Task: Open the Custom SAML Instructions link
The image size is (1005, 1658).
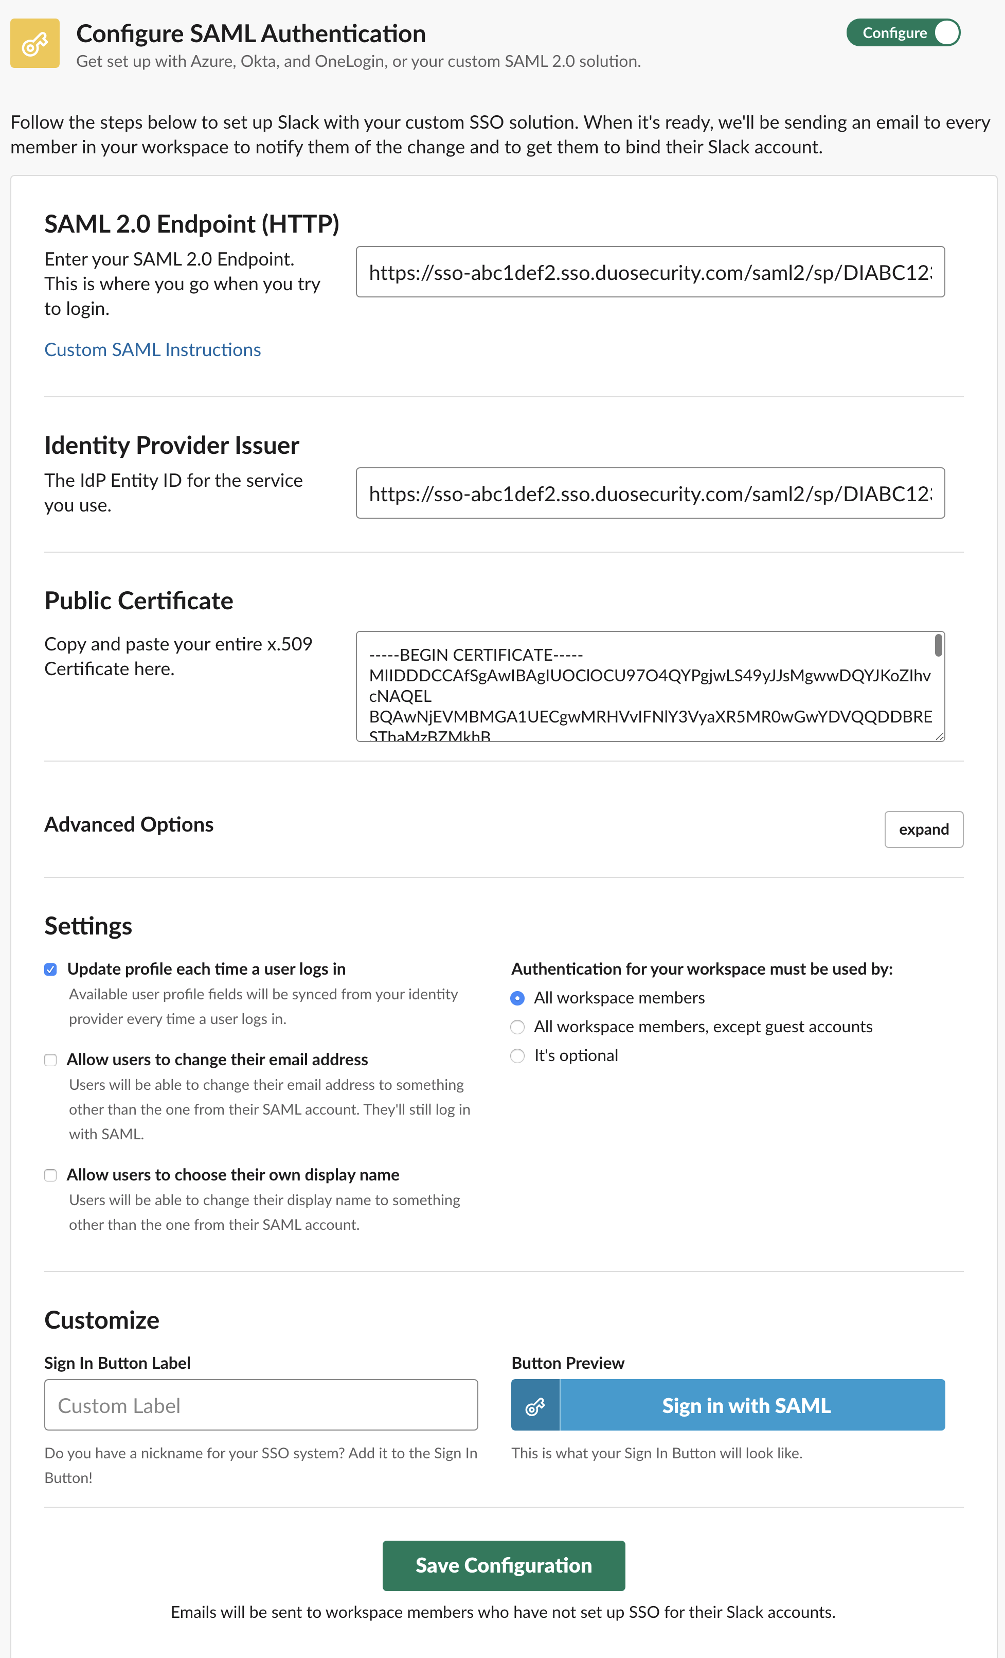Action: 153,349
